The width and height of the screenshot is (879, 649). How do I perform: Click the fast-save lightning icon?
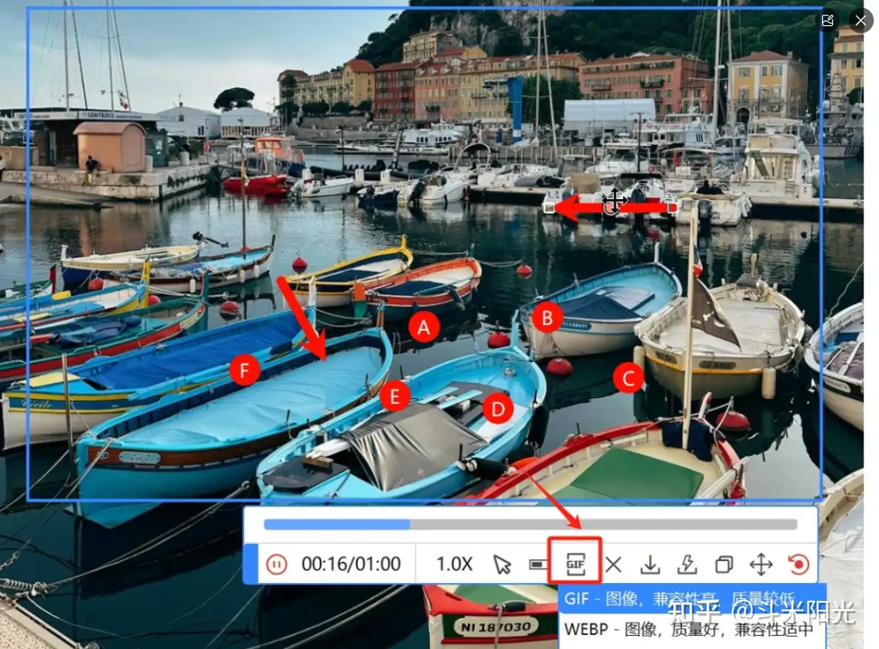pyautogui.click(x=687, y=563)
